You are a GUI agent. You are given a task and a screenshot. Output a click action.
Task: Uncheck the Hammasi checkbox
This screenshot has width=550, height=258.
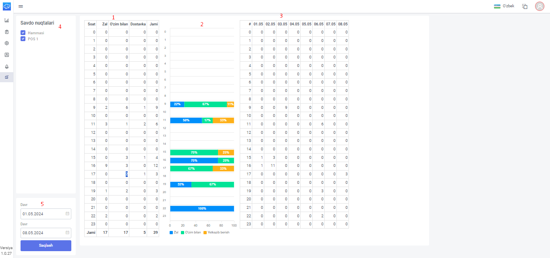coord(23,33)
